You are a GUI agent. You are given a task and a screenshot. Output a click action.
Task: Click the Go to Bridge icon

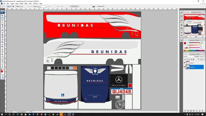click(x=94, y=6)
